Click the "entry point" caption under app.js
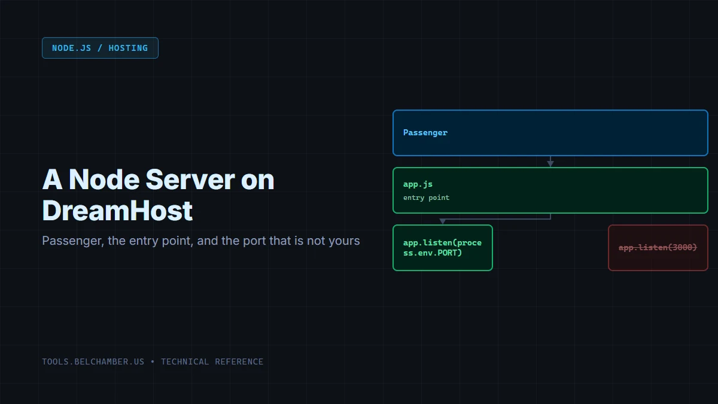Image resolution: width=718 pixels, height=404 pixels. tap(426, 198)
